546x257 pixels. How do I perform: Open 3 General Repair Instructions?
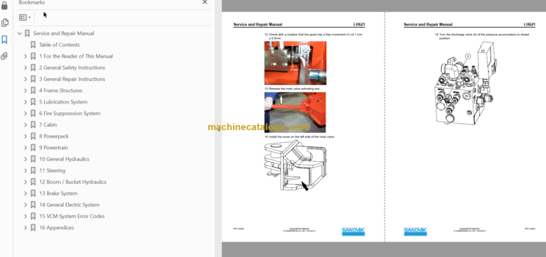72,80
